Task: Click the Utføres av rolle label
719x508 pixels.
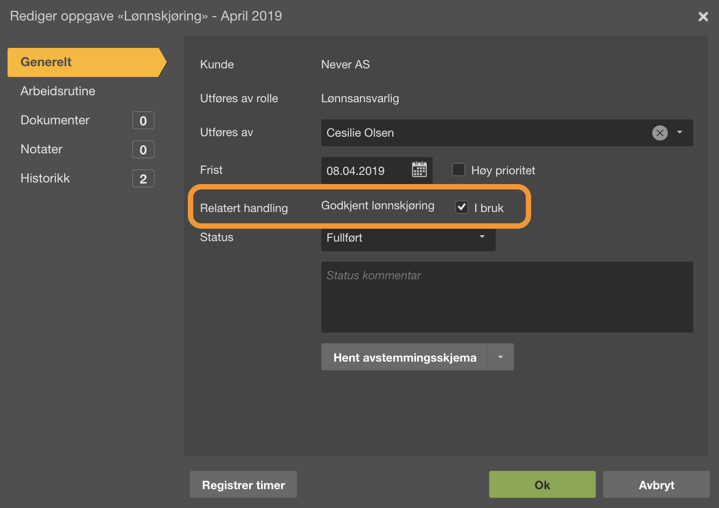Action: tap(239, 98)
